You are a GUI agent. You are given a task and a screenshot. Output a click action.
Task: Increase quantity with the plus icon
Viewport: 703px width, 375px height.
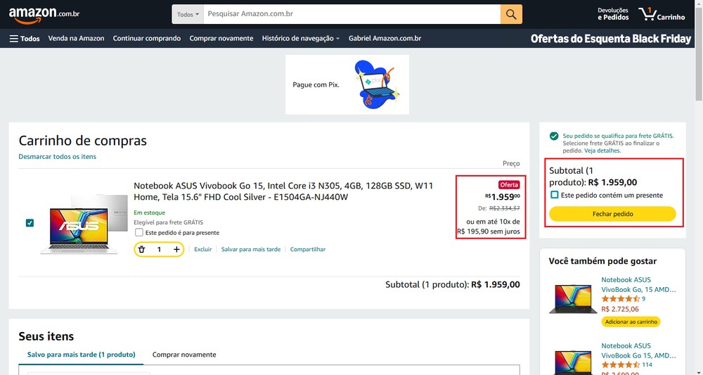pos(176,249)
